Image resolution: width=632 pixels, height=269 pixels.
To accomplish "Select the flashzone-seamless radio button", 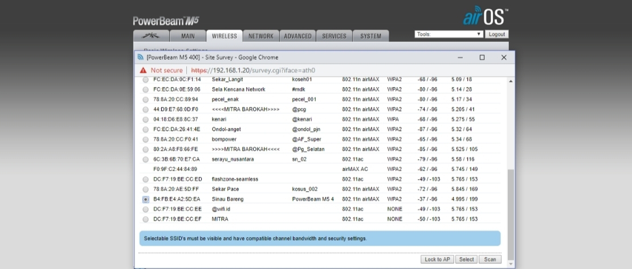I will 145,179.
